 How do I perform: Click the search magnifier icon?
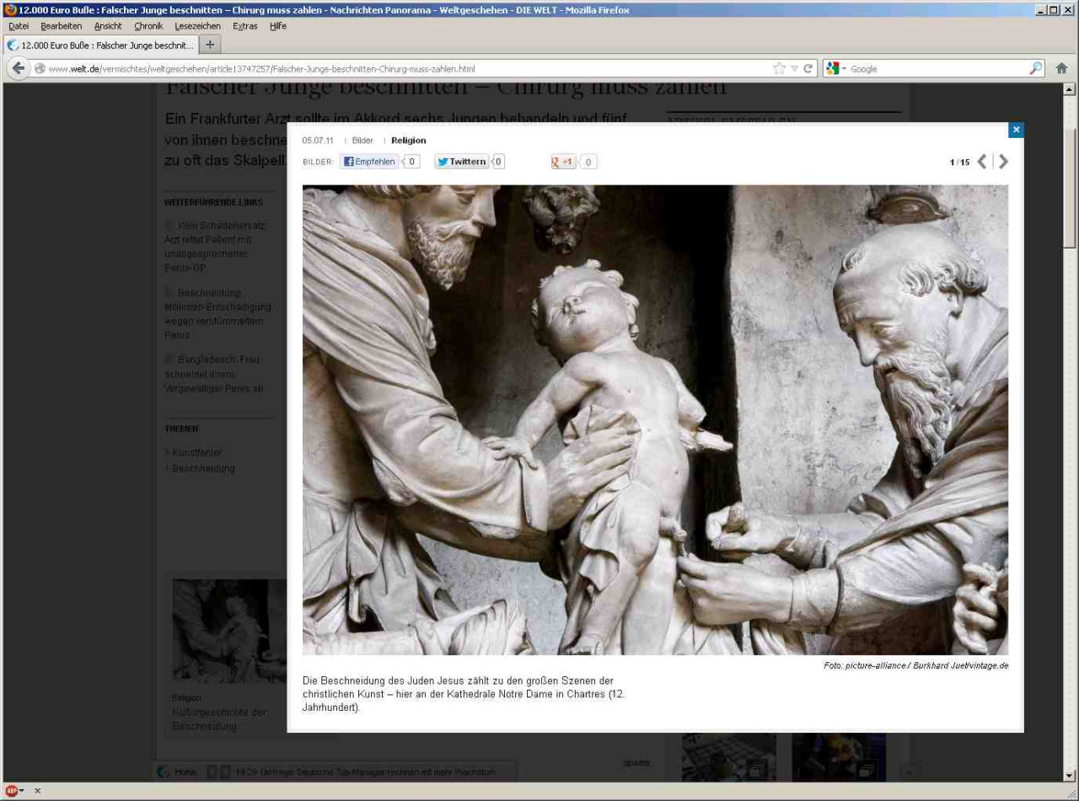(1036, 69)
